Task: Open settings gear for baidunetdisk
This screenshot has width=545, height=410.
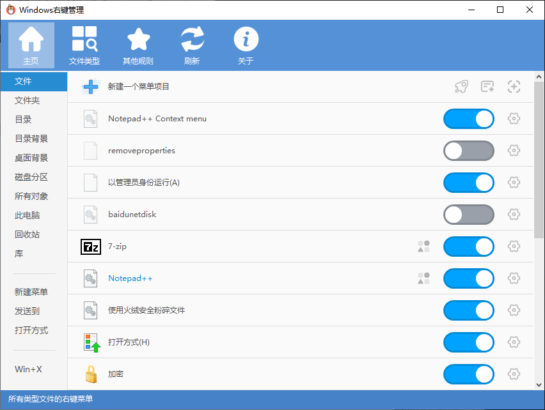Action: (x=514, y=215)
